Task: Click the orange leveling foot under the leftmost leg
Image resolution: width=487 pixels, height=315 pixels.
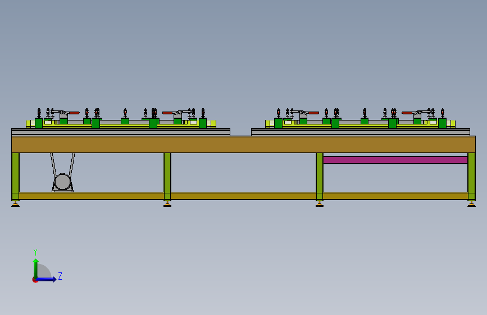Action: coord(16,203)
